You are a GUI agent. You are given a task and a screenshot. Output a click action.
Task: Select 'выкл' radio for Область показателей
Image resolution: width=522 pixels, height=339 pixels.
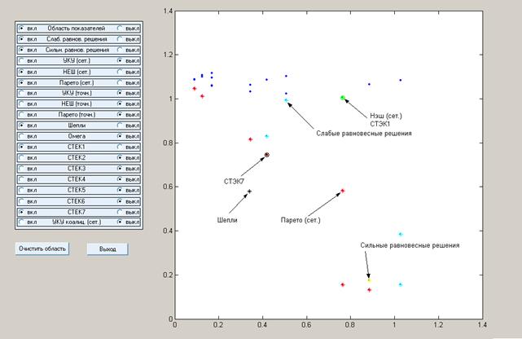121,29
